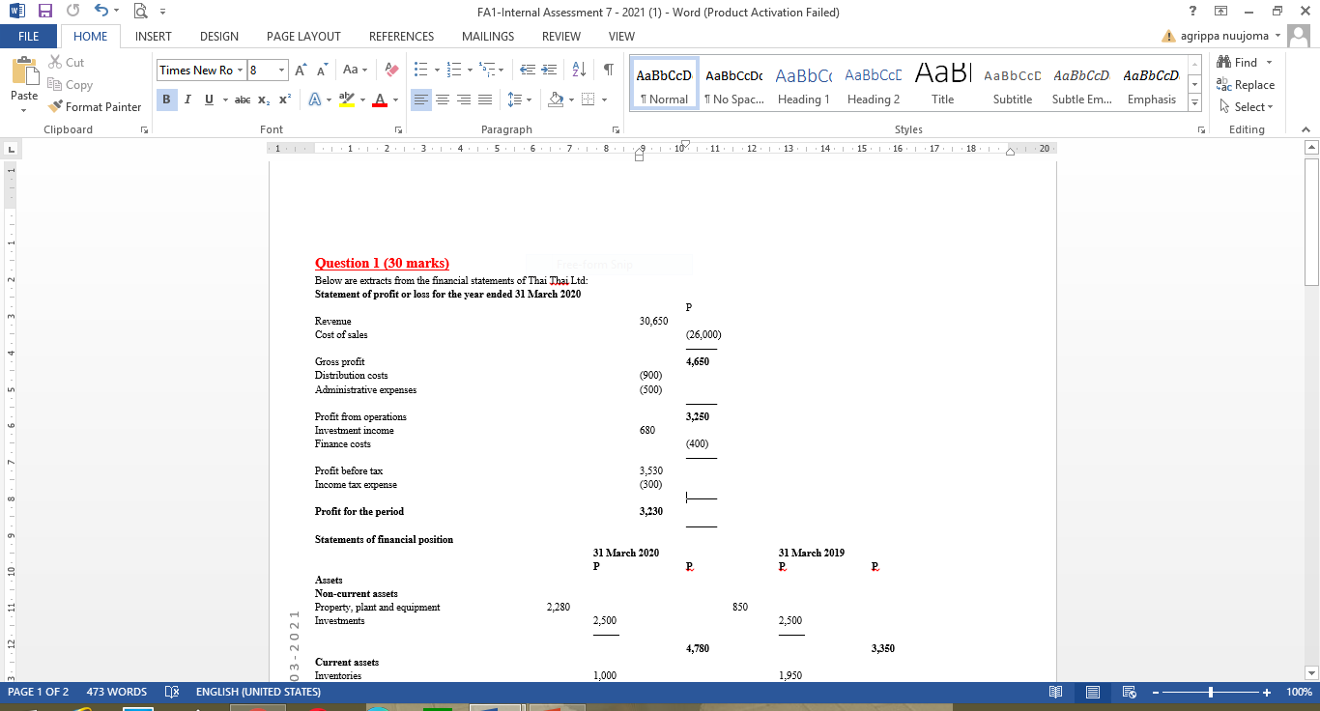1320x711 pixels.
Task: Open the Change Case dropdown
Action: (354, 71)
